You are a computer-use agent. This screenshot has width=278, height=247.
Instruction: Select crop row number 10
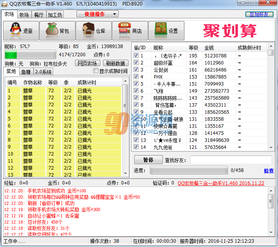[x=64, y=154]
